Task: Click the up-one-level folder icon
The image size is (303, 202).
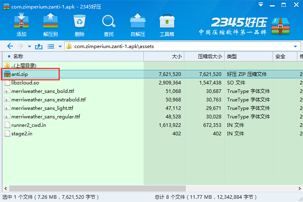Action: click(x=39, y=46)
